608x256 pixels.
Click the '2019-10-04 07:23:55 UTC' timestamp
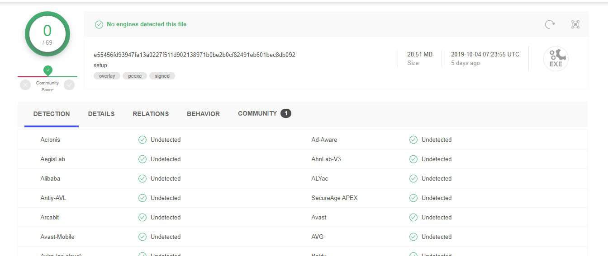pyautogui.click(x=485, y=54)
